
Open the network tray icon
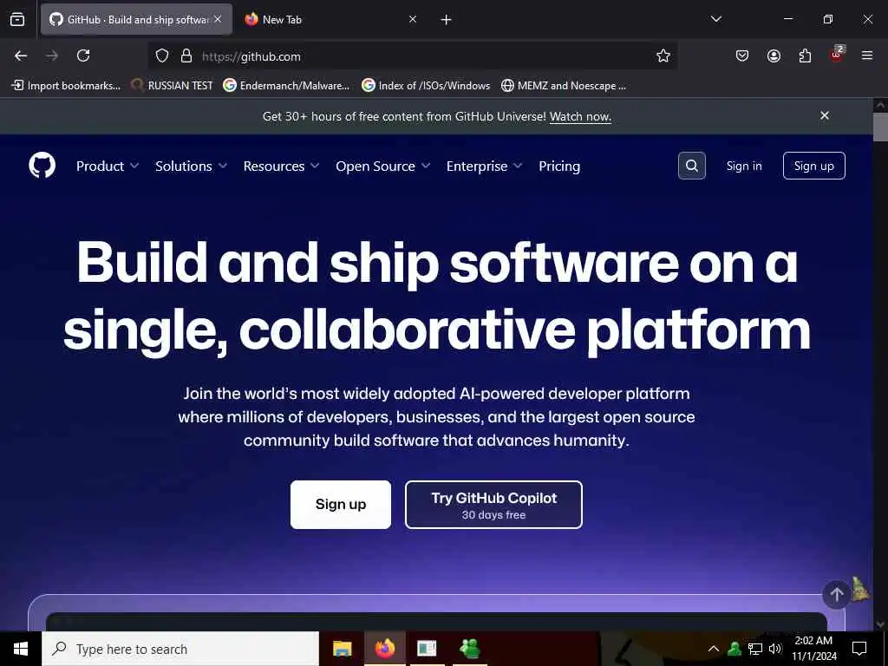coord(755,649)
